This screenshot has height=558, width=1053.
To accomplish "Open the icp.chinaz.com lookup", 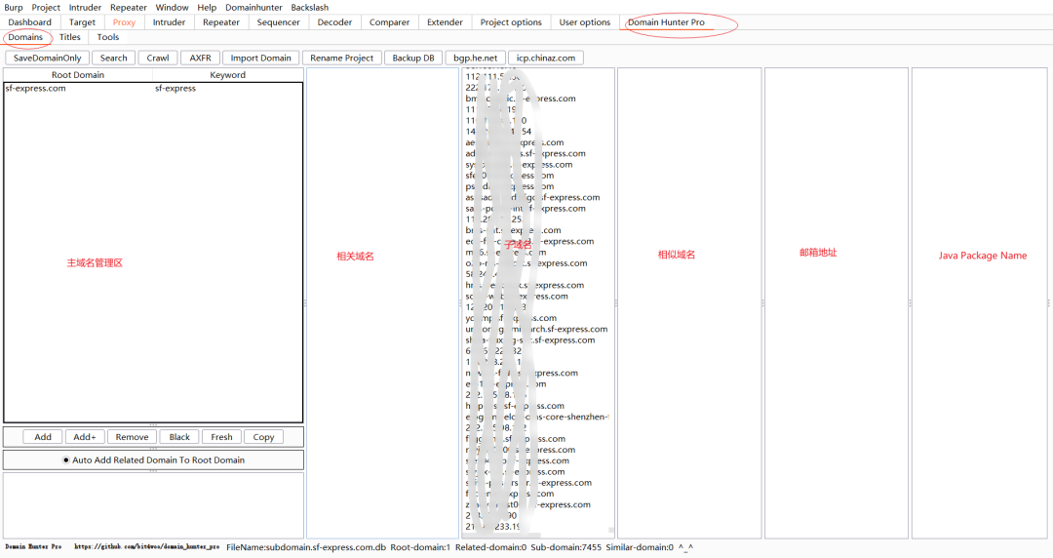I will [x=546, y=58].
